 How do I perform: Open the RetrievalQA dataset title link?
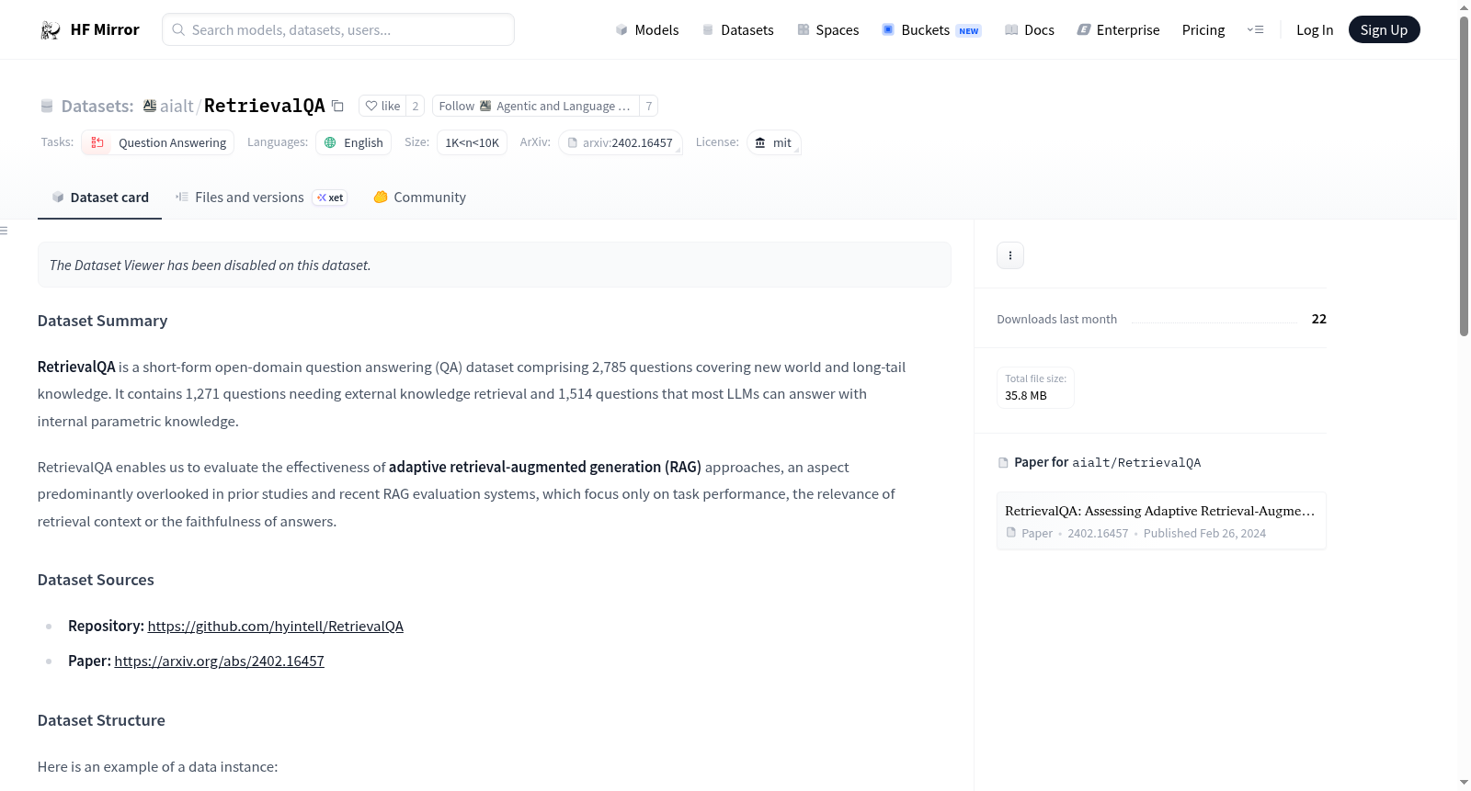click(x=265, y=106)
